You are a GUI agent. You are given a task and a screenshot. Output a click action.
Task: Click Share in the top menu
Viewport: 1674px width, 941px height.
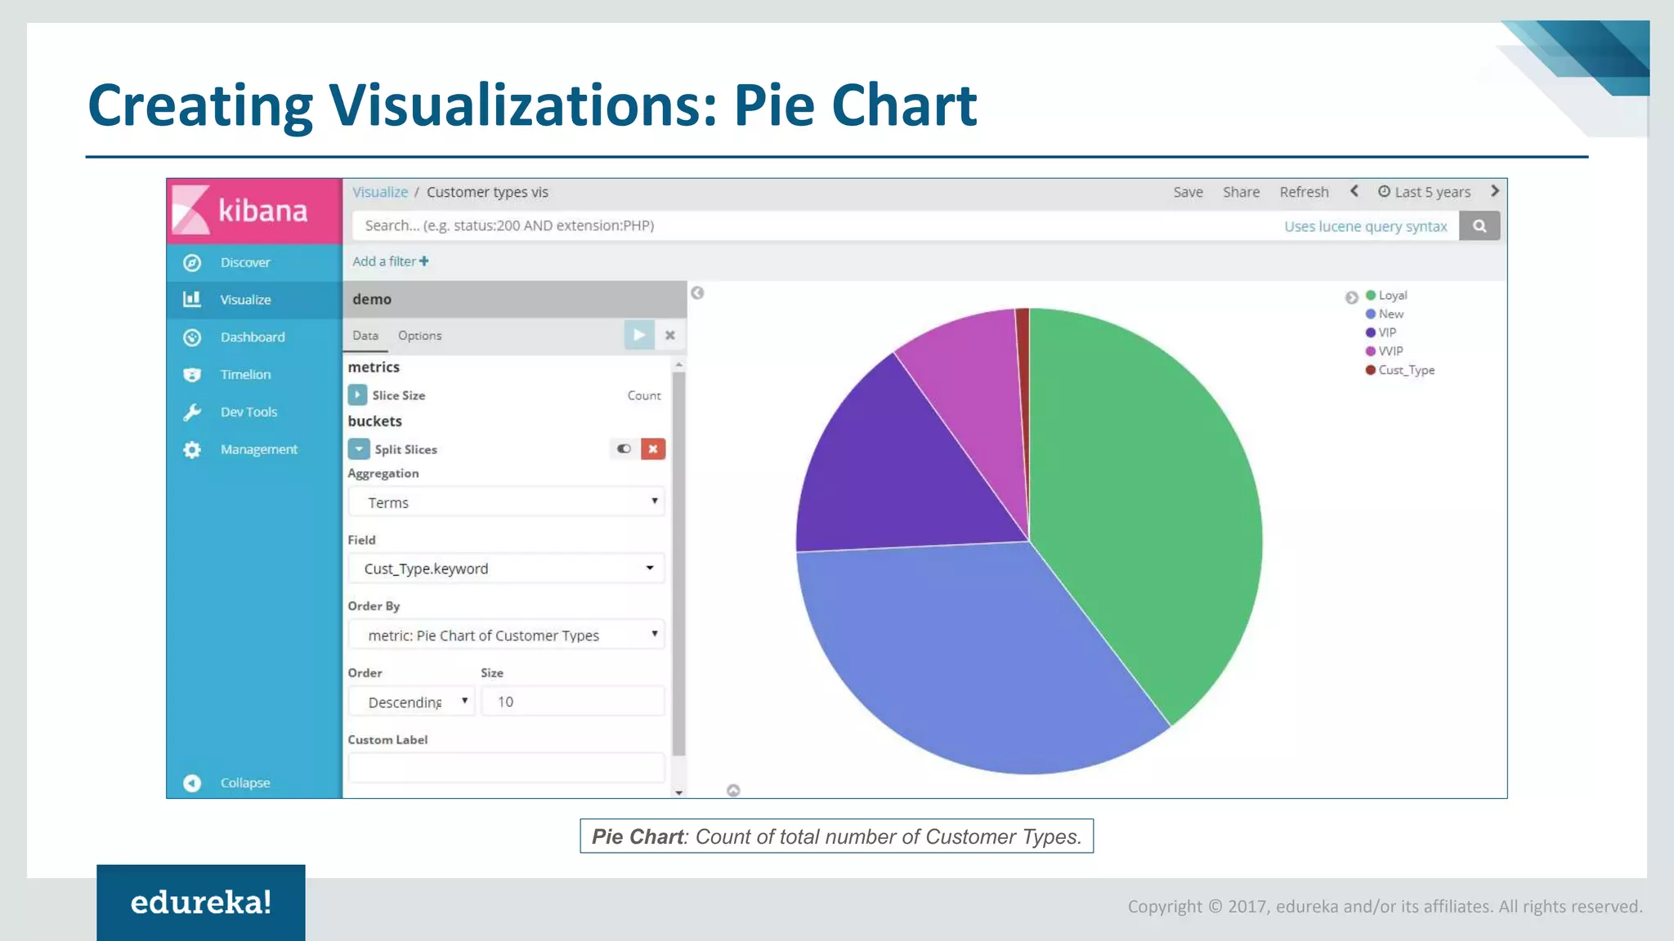pos(1241,192)
